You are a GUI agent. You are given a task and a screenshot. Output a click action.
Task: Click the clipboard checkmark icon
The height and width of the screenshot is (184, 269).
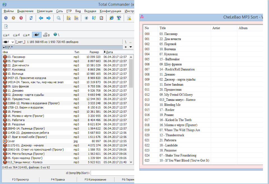101,18
